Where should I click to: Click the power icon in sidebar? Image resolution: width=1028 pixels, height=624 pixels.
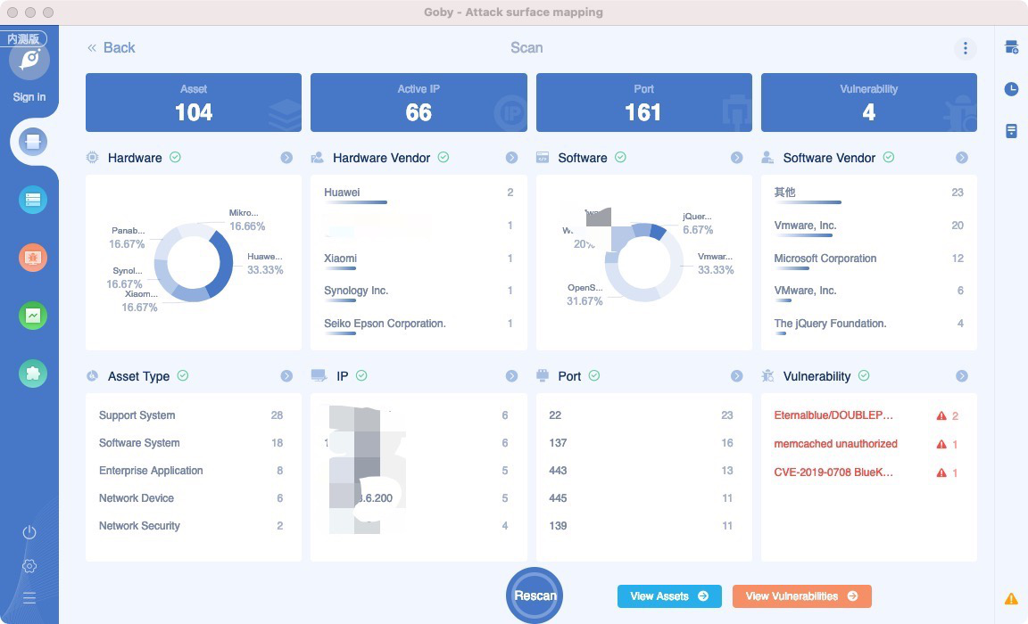29,532
